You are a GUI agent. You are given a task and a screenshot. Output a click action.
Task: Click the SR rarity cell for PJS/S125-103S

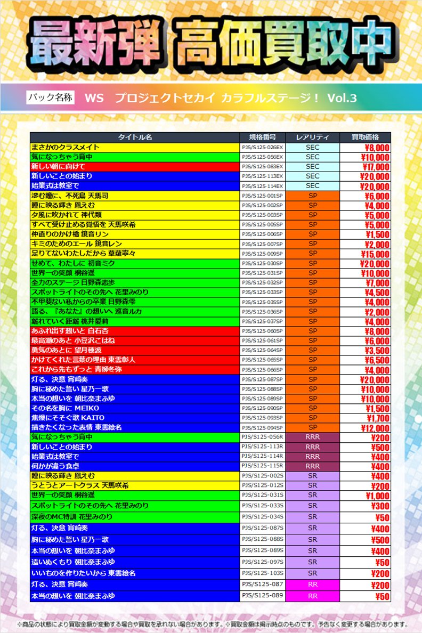click(313, 573)
